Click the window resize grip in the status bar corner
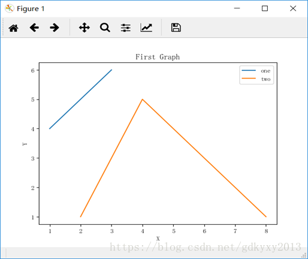Image resolution: width=308 pixels, height=259 pixels. click(x=304, y=255)
